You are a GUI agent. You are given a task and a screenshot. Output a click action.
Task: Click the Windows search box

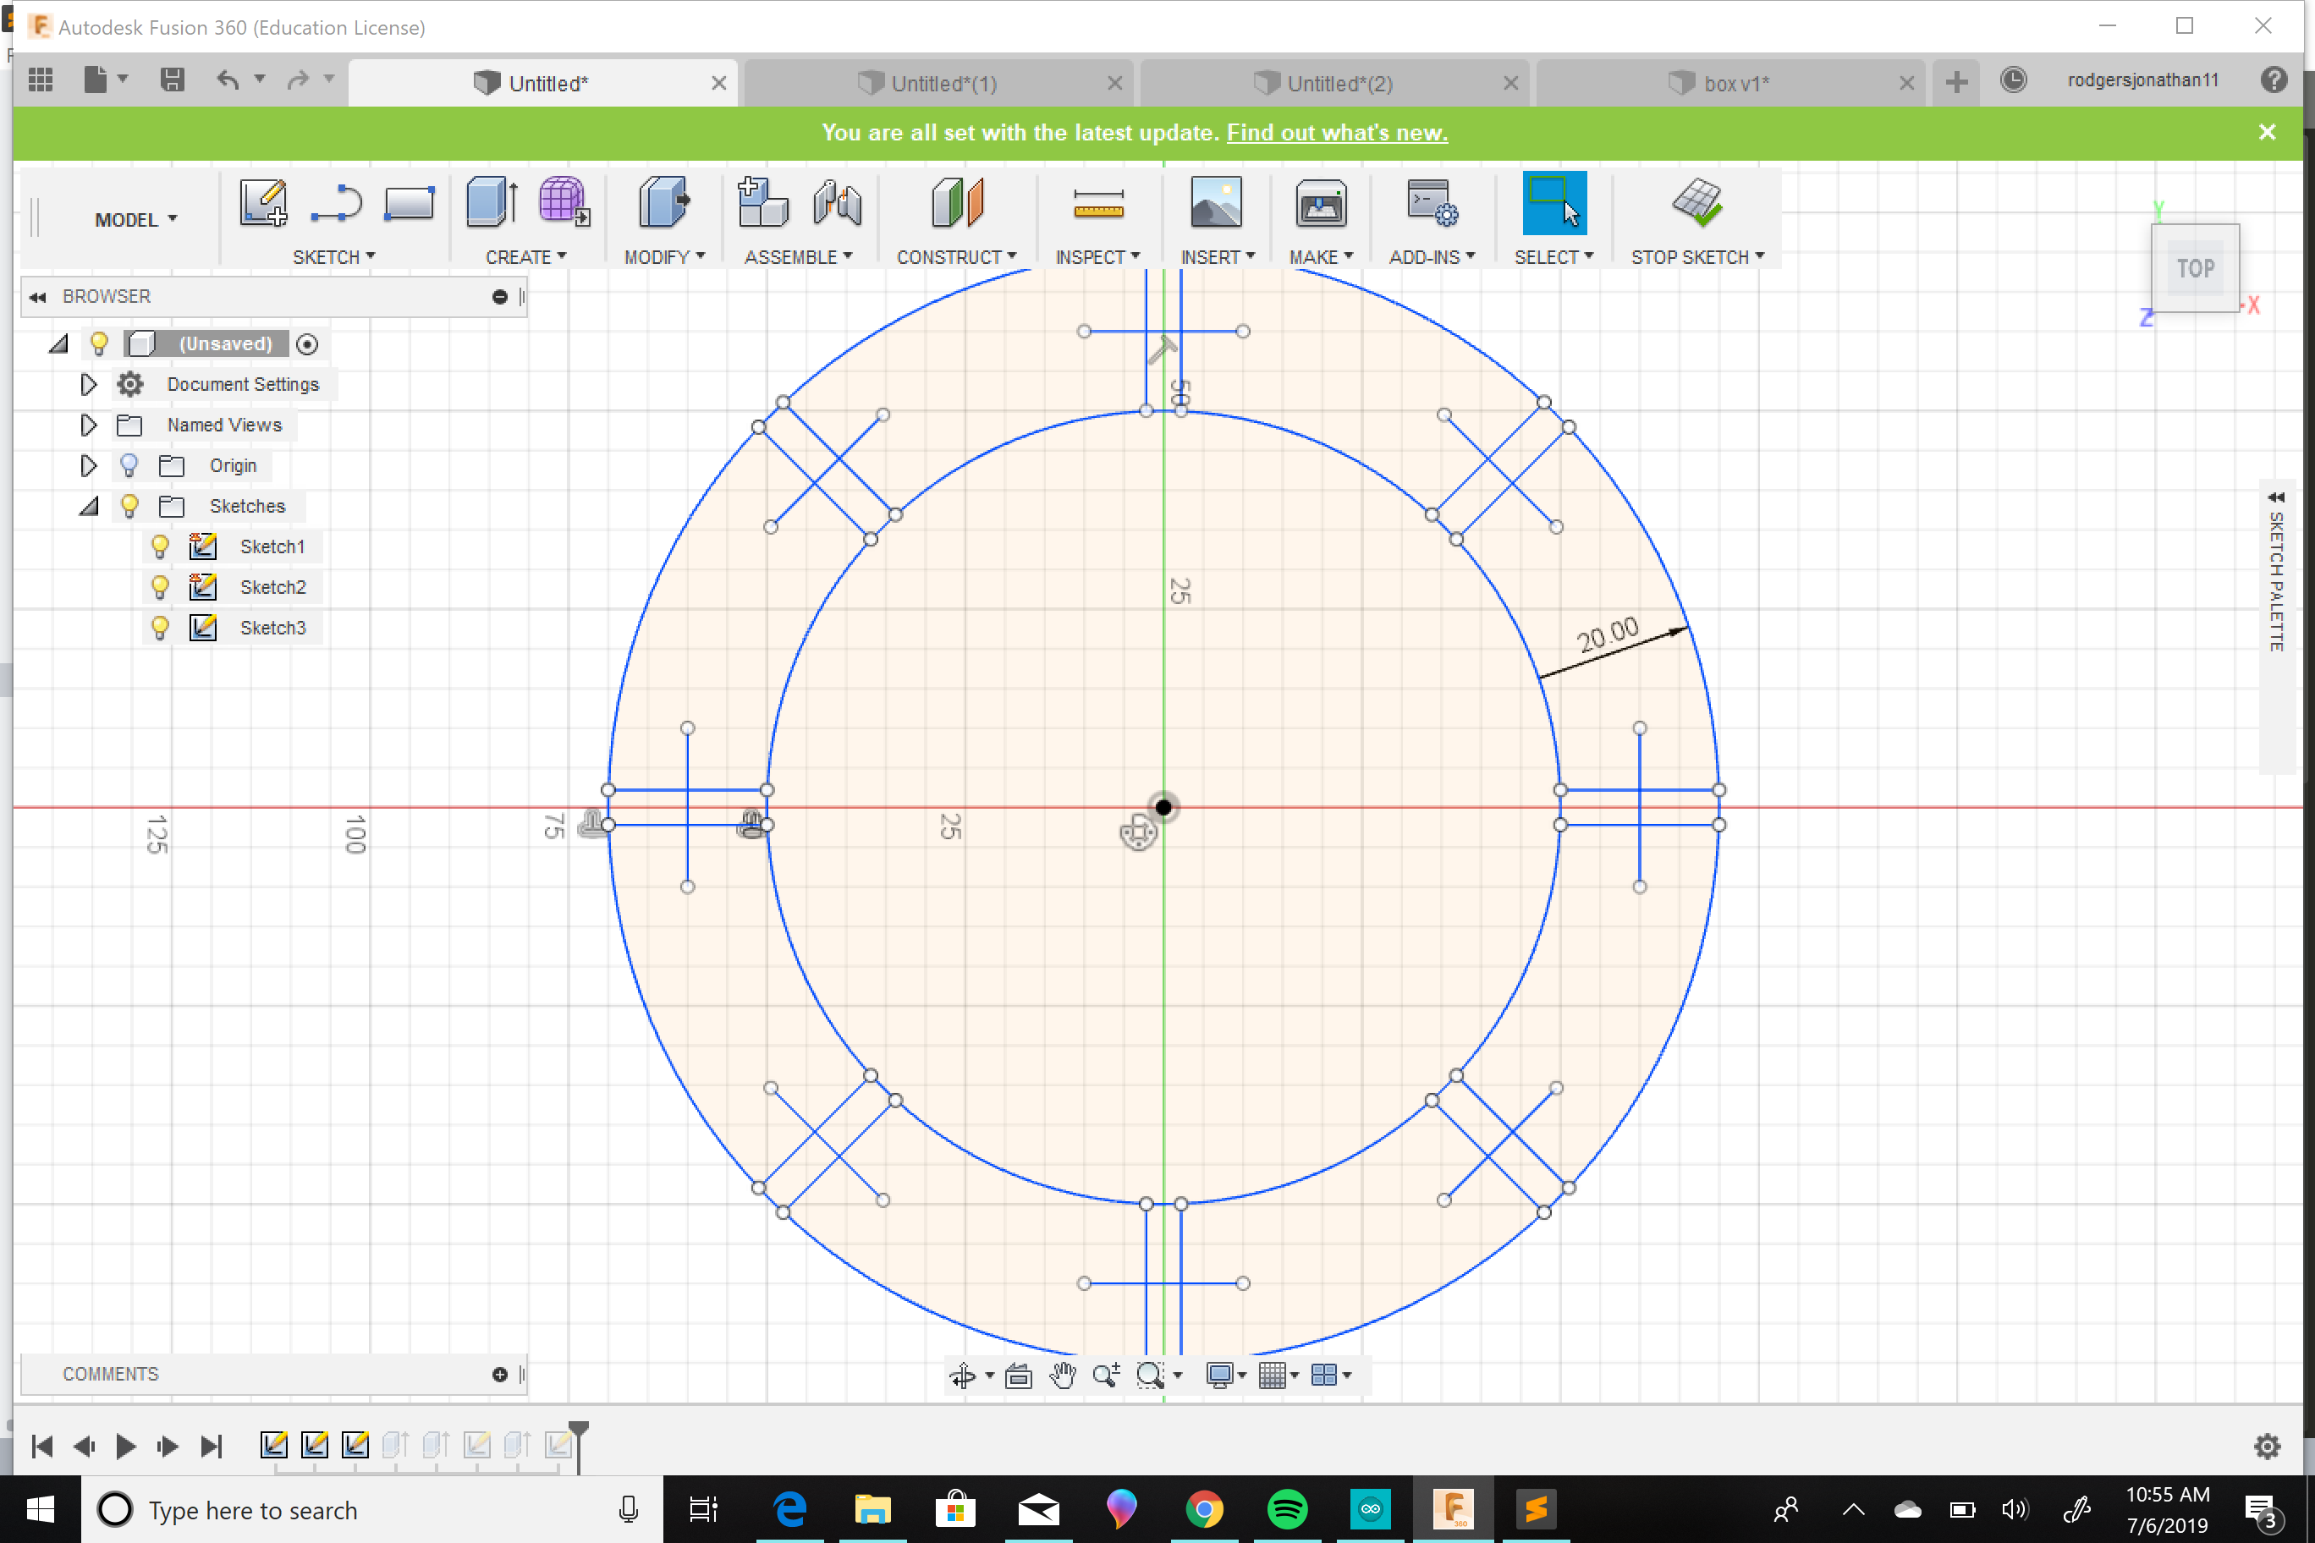tap(372, 1509)
